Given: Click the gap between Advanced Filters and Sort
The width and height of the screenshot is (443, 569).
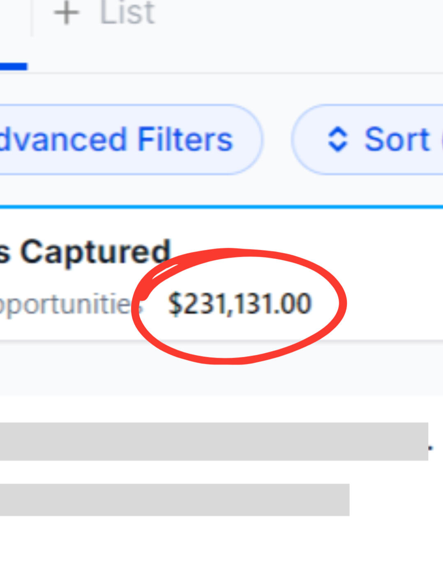Looking at the screenshot, I should coord(277,139).
